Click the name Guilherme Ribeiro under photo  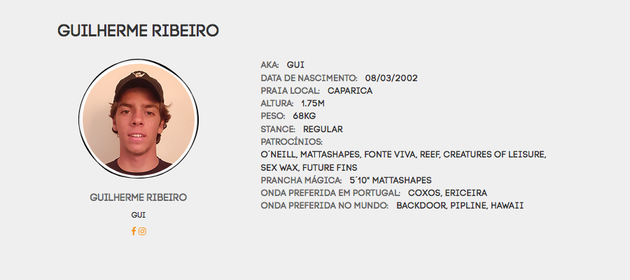tap(138, 197)
